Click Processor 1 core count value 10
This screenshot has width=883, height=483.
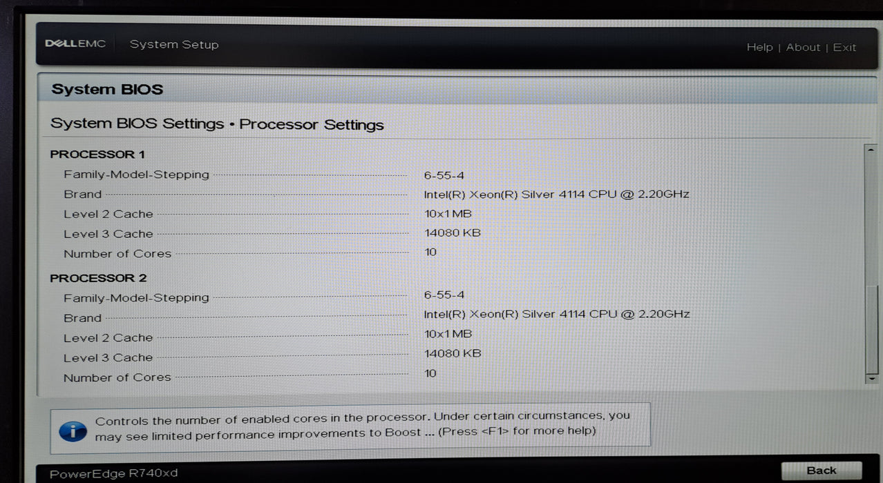430,253
